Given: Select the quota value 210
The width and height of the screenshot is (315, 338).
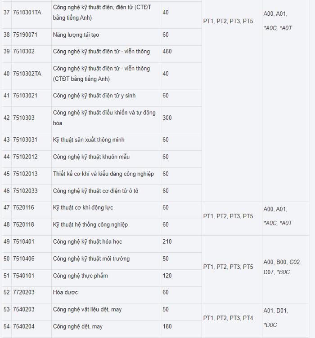Looking at the screenshot, I should [x=167, y=241].
